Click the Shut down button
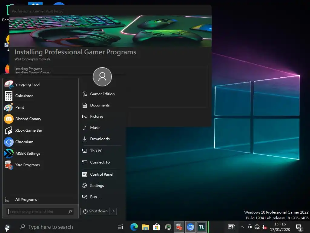Viewport: 310px width, 233px height. click(95, 211)
